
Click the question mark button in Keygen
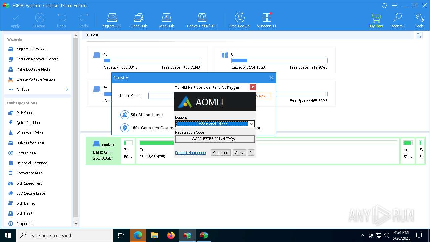[x=251, y=153]
